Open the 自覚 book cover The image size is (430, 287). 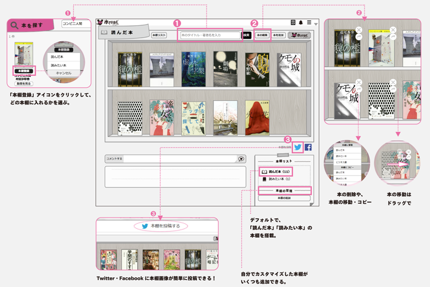(257, 69)
